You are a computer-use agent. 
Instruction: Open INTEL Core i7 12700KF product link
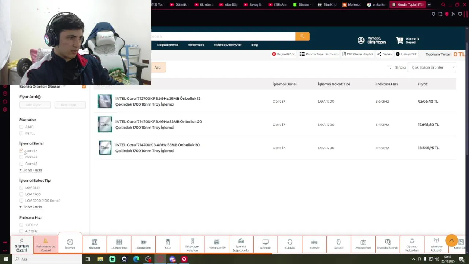click(158, 101)
